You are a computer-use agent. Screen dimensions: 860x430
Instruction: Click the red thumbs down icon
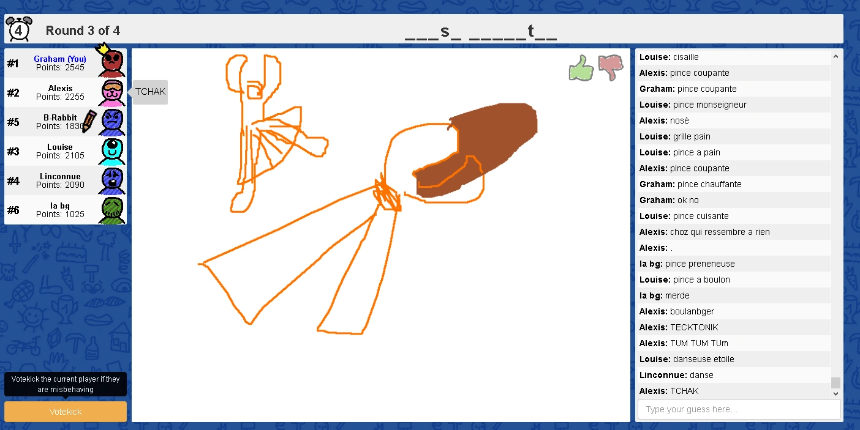[610, 67]
